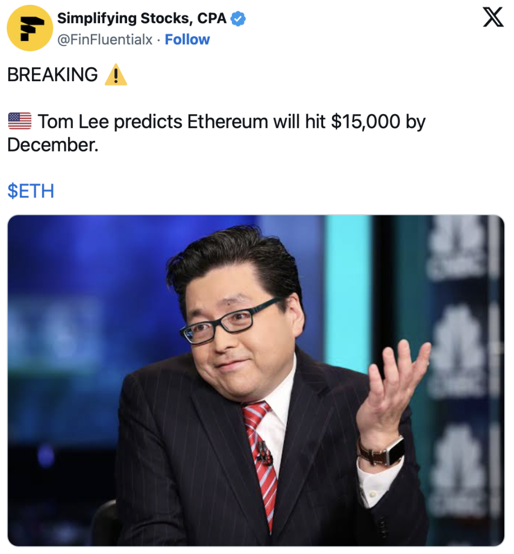Open the yellow Simplifying Stocks profile avatar
The width and height of the screenshot is (514, 554).
(30, 28)
